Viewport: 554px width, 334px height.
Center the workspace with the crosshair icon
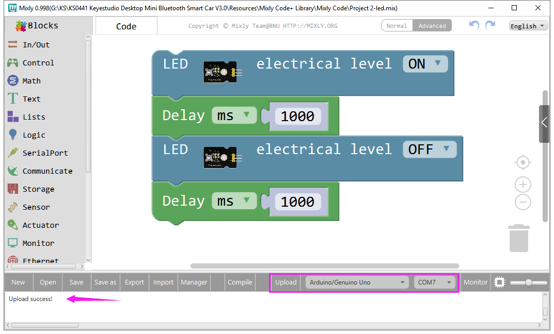[x=523, y=162]
